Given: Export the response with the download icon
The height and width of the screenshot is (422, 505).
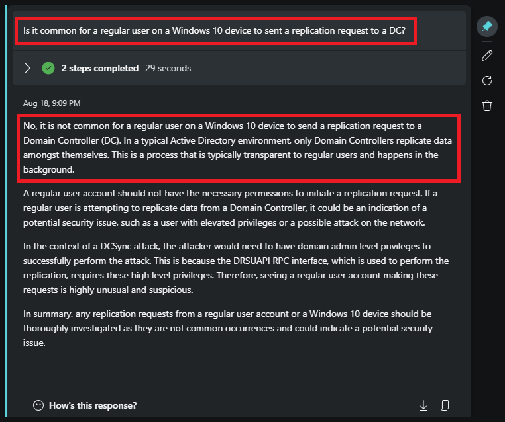Looking at the screenshot, I should 423,405.
